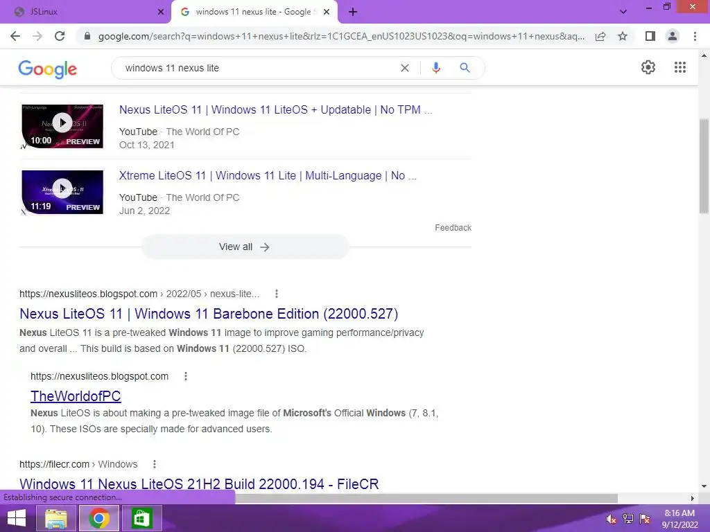Open options for filecr.com result
The width and height of the screenshot is (710, 532).
(x=155, y=464)
